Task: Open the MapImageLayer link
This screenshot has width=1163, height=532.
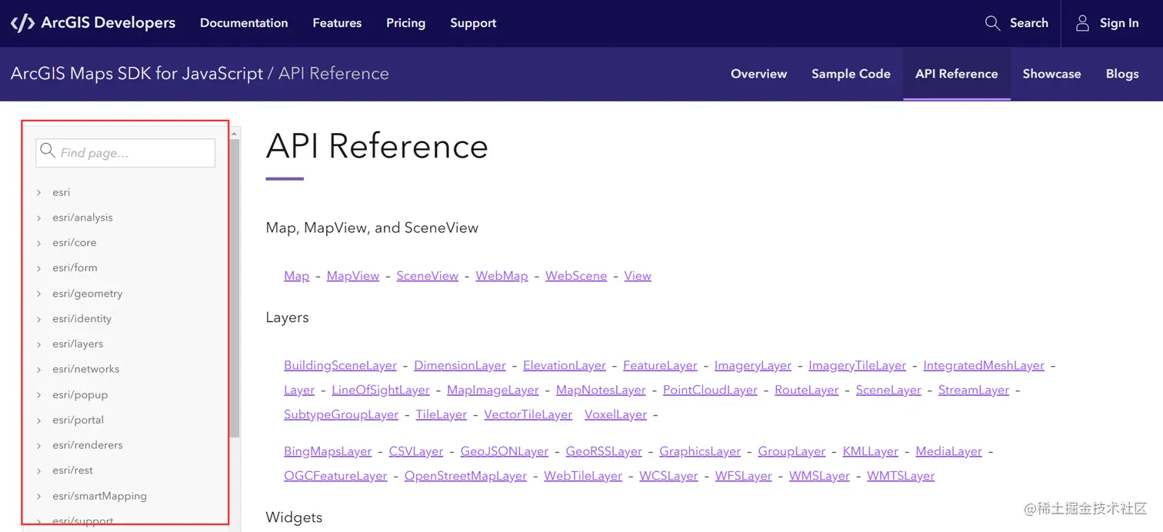Action: [493, 391]
